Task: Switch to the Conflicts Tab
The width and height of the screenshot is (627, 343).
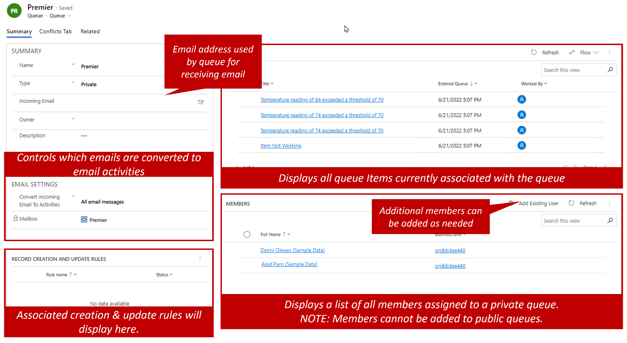Action: point(55,31)
